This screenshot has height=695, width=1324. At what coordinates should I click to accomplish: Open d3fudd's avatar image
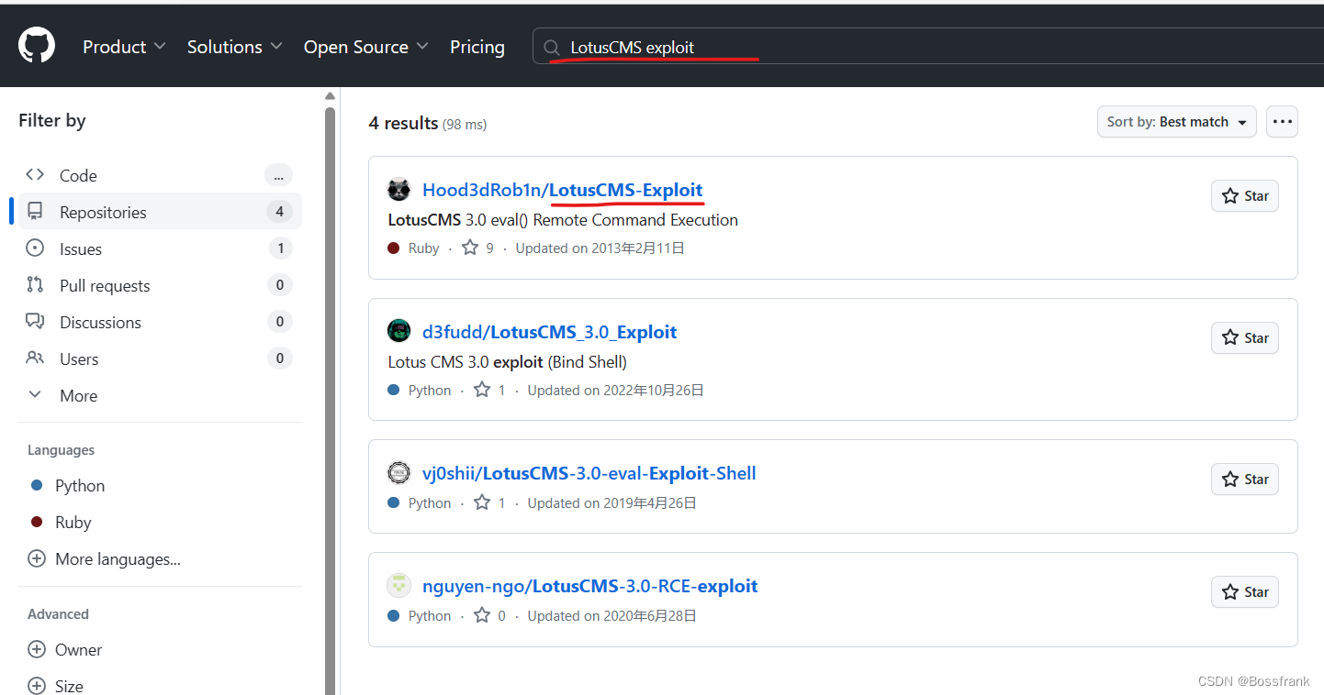click(398, 331)
